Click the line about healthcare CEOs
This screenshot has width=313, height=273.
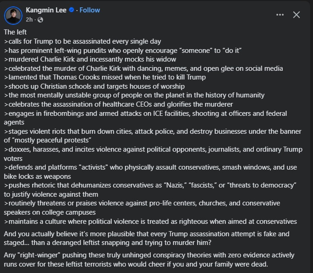click(118, 104)
